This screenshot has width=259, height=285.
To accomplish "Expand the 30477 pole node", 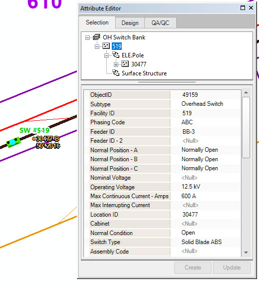I will click(x=116, y=64).
